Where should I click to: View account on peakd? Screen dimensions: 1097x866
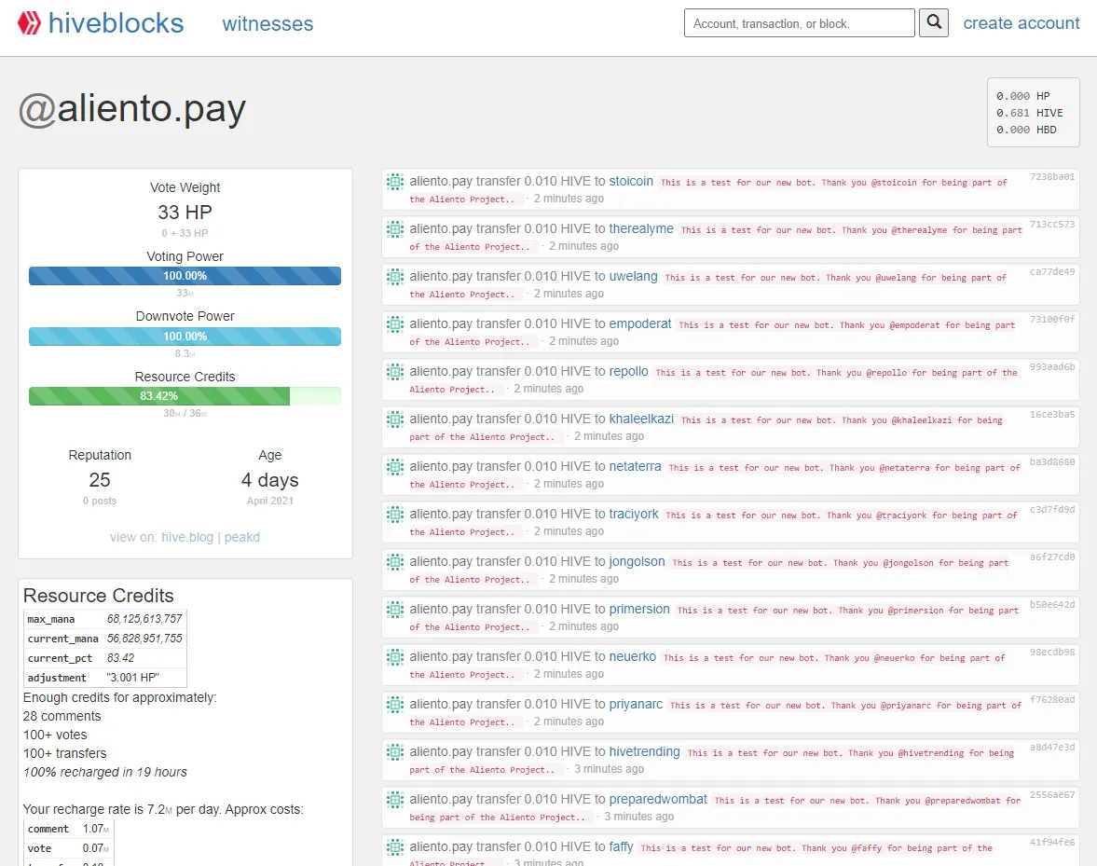[242, 537]
